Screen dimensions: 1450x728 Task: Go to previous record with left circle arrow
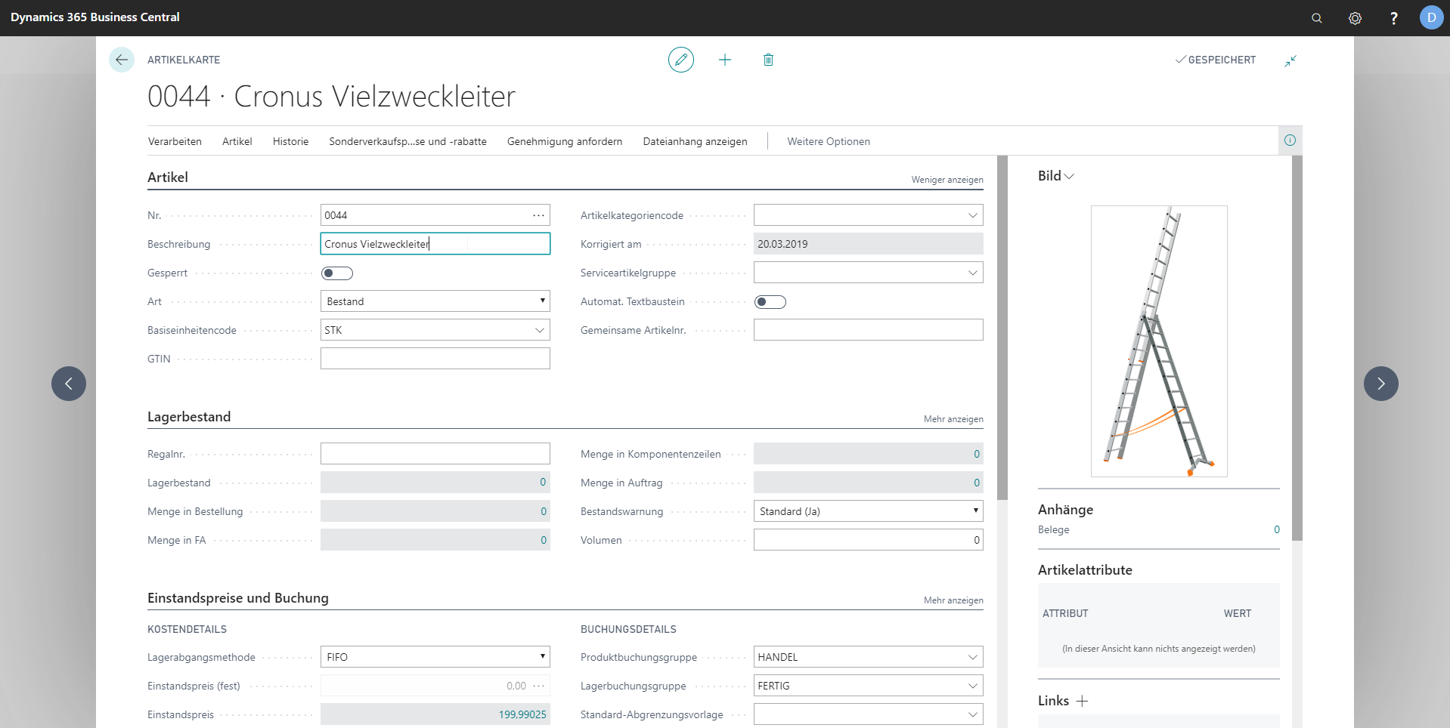click(69, 384)
